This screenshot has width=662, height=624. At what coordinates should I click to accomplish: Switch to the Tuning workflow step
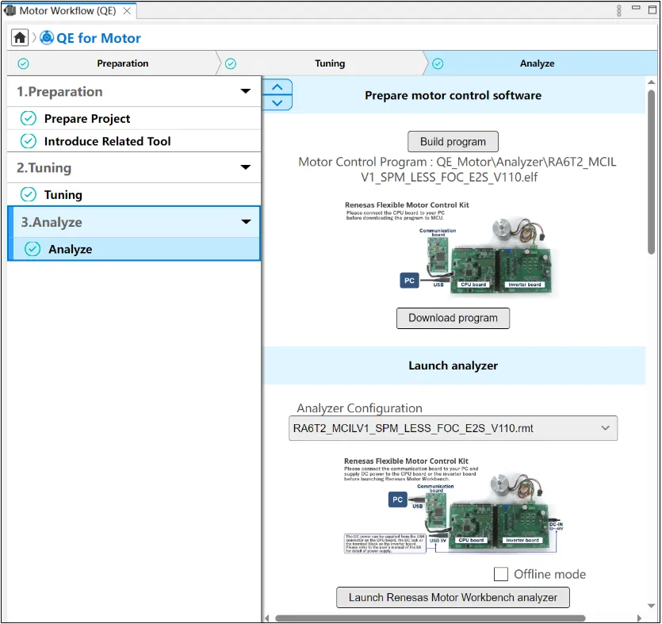[329, 63]
